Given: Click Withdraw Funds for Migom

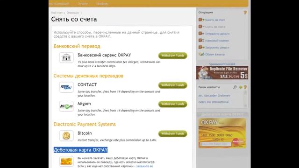Looking at the screenshot, I should click(x=172, y=104).
